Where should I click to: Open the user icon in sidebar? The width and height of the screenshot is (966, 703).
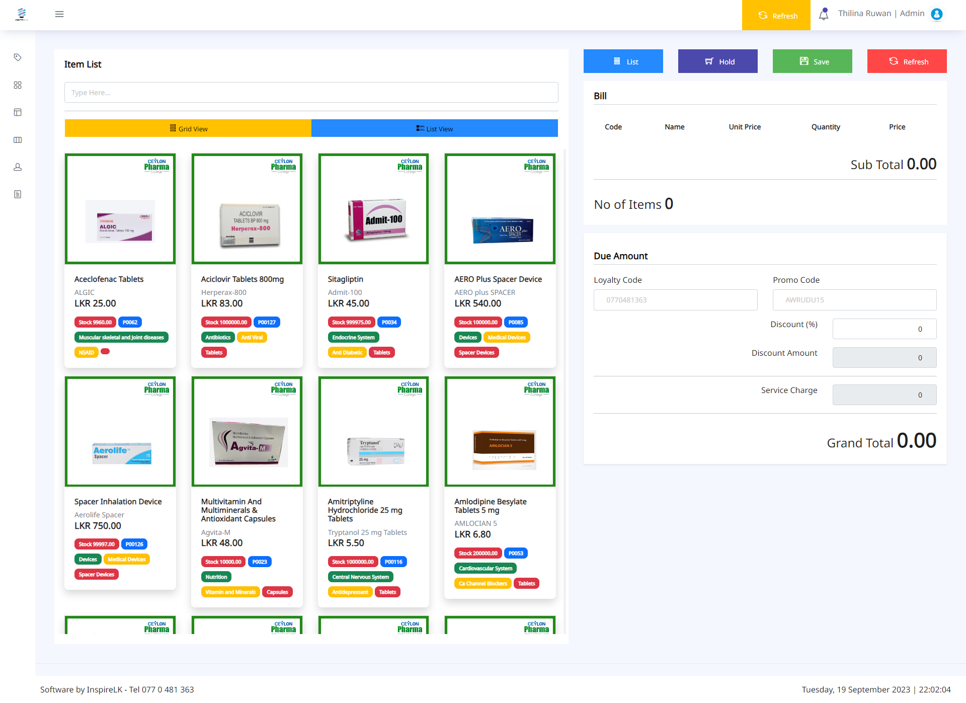[18, 167]
